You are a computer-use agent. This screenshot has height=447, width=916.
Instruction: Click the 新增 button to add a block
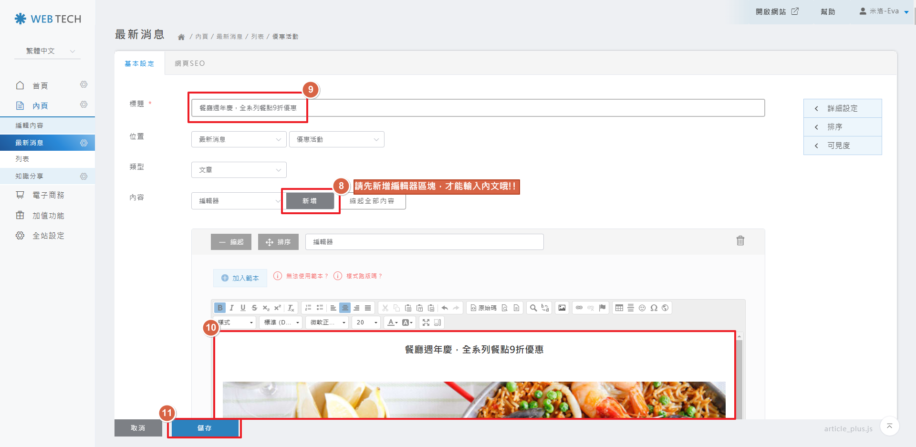point(310,201)
